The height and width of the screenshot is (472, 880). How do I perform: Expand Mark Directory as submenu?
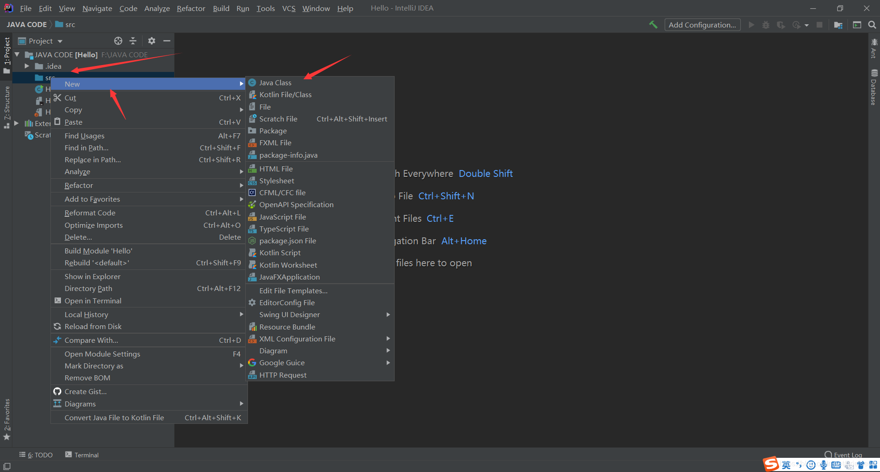[x=149, y=366]
